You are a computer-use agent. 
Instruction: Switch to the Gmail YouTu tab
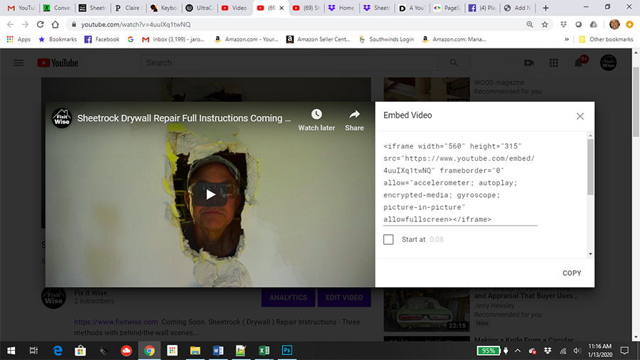pyautogui.click(x=21, y=8)
